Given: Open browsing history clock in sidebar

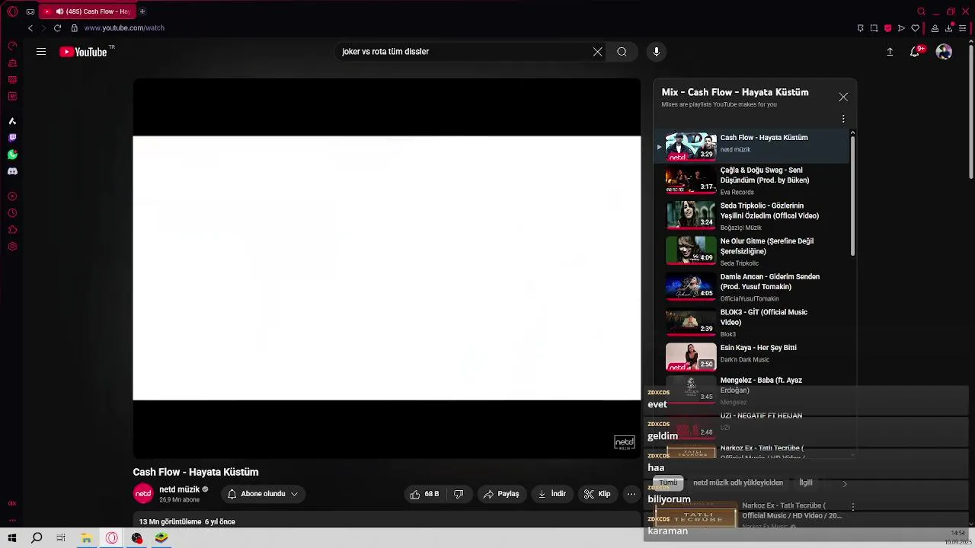Looking at the screenshot, I should 12,213.
